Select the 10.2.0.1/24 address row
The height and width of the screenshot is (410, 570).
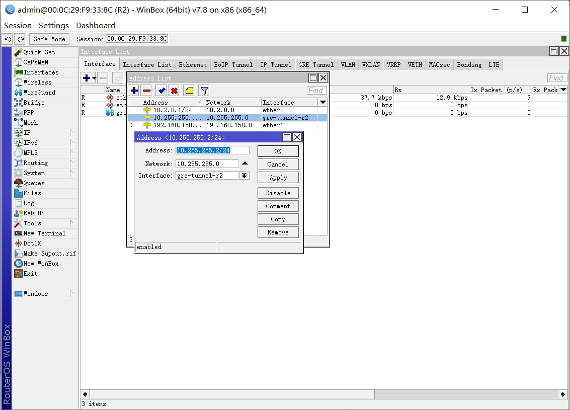click(x=227, y=110)
